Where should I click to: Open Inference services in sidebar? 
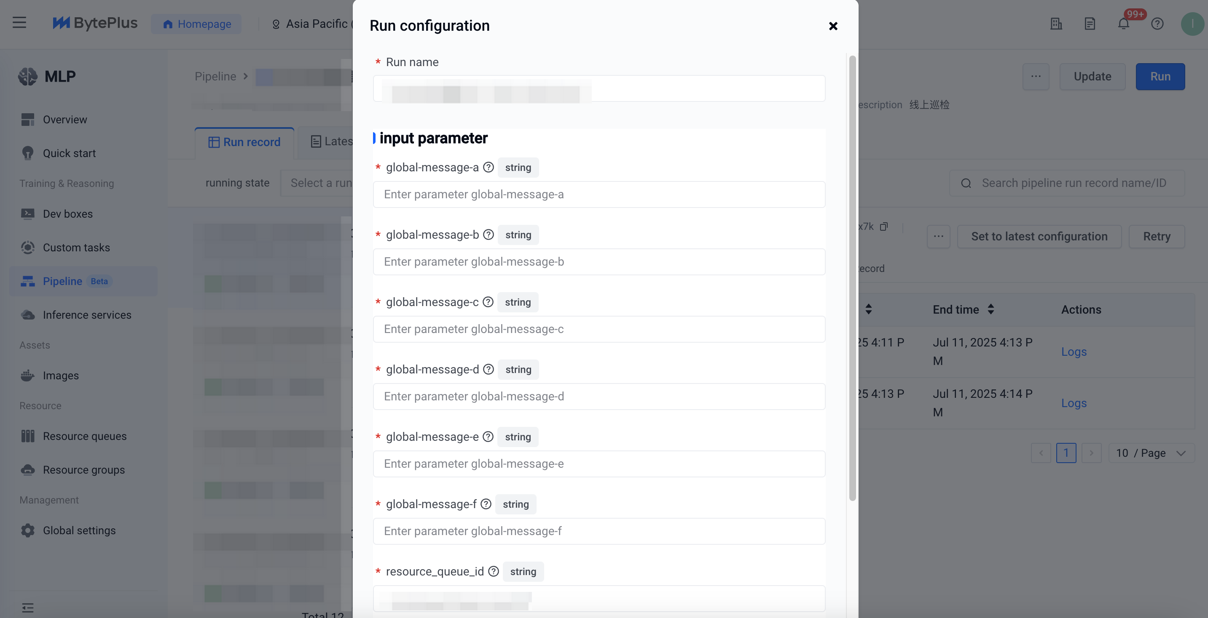(87, 315)
